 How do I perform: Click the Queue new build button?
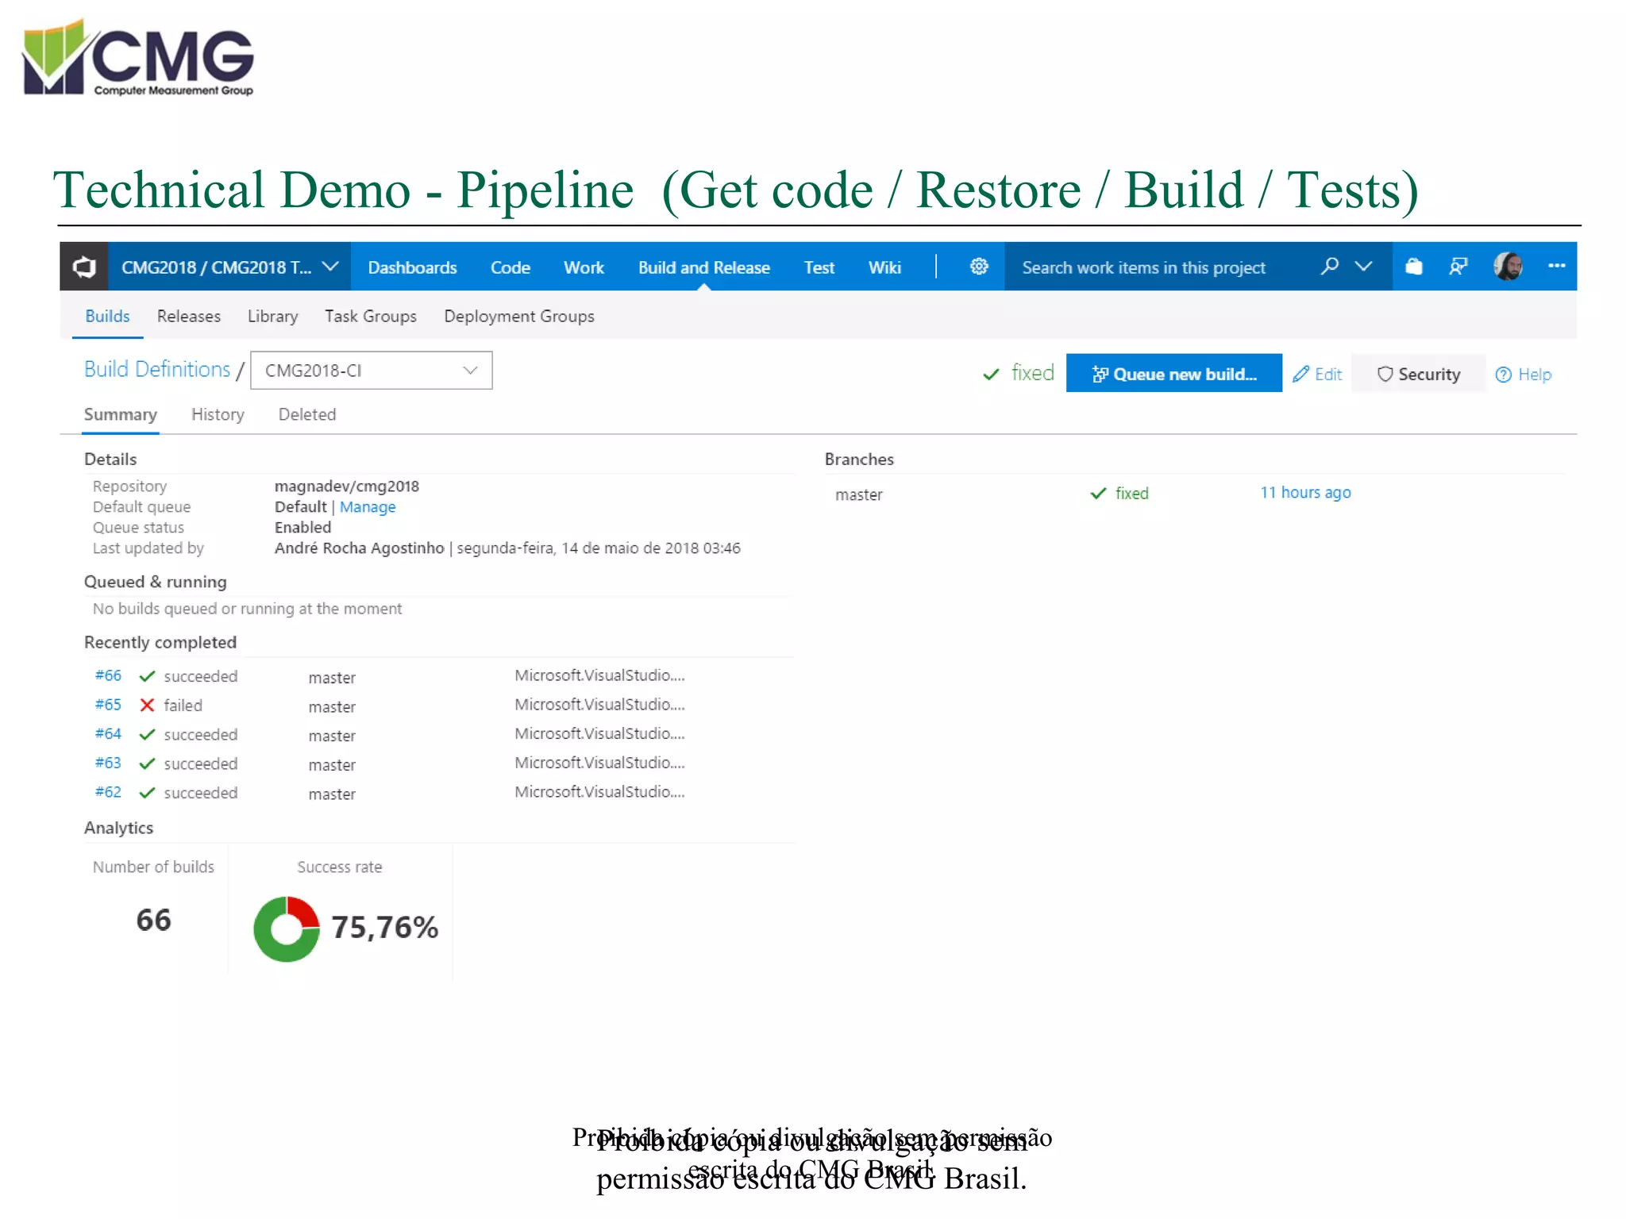click(1173, 374)
